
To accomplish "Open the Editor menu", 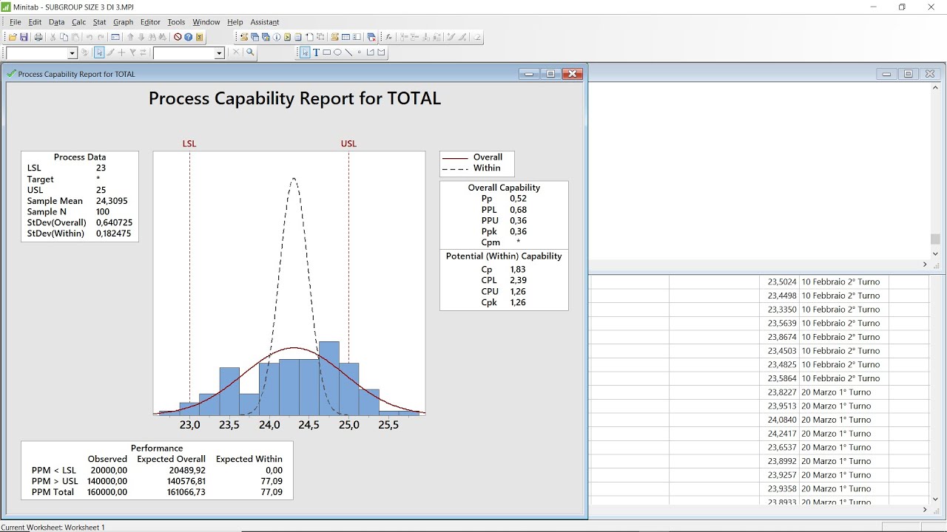I will click(x=150, y=22).
